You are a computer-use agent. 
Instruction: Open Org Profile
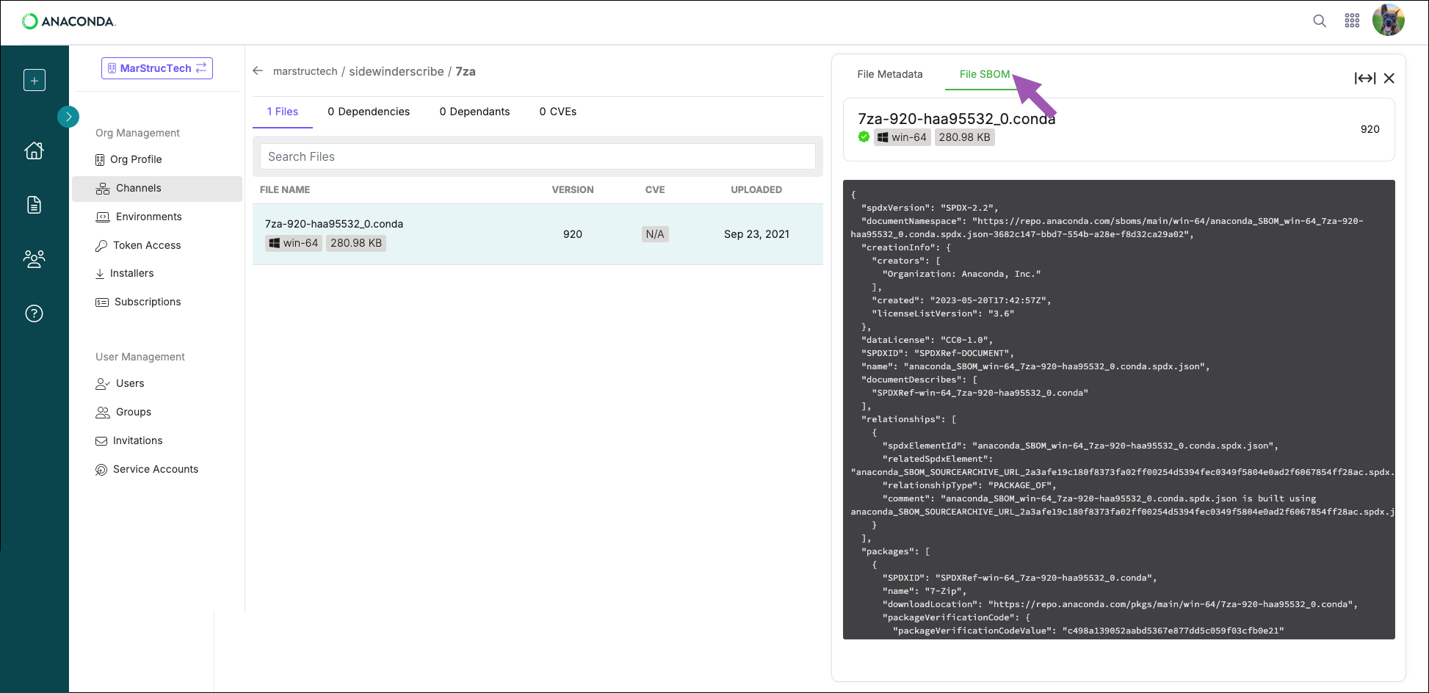coord(136,159)
